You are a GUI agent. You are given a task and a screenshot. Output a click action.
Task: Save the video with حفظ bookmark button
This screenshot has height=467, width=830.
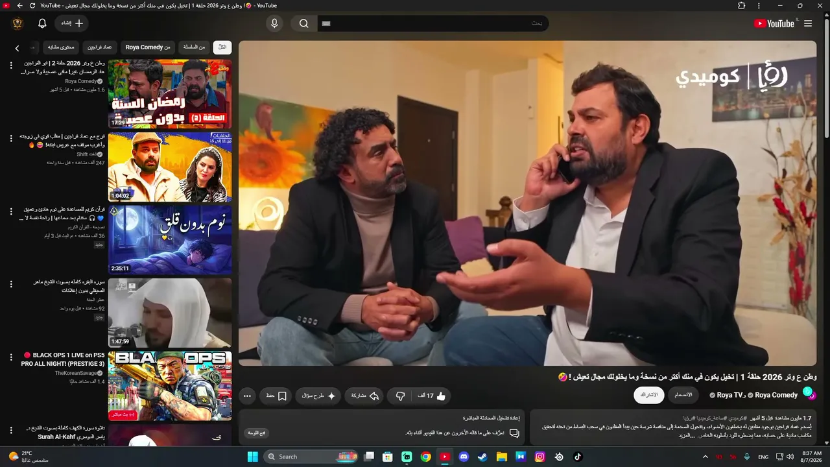pyautogui.click(x=276, y=396)
